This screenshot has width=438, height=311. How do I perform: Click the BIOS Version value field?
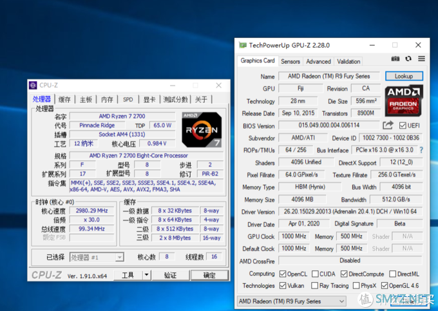pos(329,126)
